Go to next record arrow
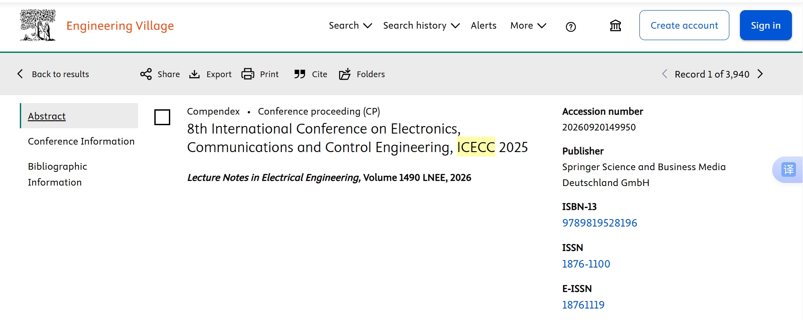The width and height of the screenshot is (803, 320). (x=760, y=74)
